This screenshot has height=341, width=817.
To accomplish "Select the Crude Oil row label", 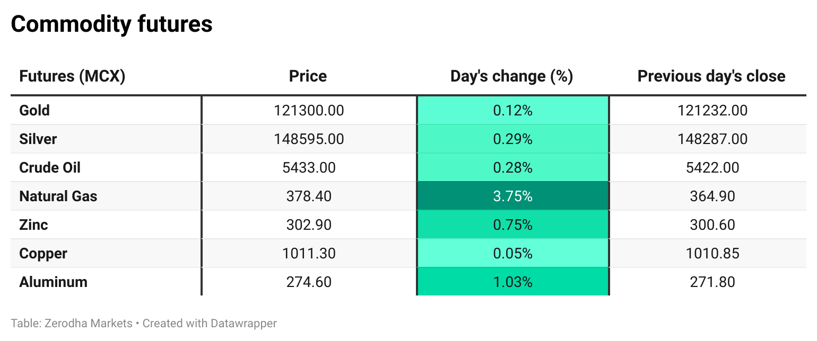I will [x=50, y=168].
